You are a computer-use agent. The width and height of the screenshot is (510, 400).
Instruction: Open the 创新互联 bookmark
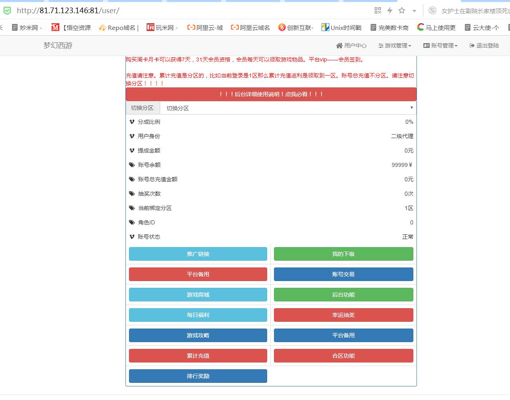click(x=296, y=28)
